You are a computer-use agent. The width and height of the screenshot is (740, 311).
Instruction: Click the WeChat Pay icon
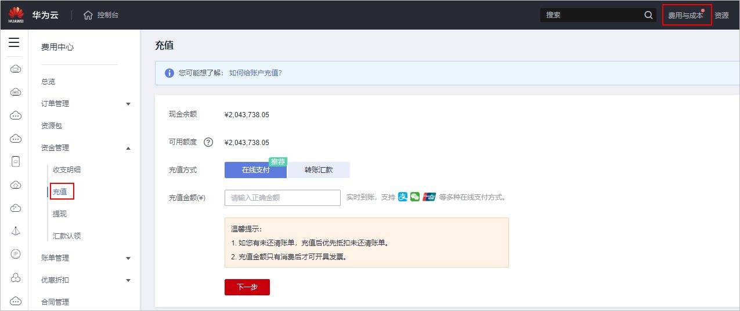click(x=415, y=197)
